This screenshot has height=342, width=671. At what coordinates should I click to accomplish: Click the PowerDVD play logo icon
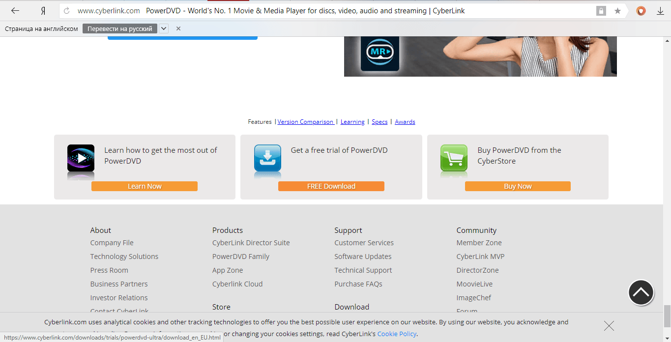[81, 158]
